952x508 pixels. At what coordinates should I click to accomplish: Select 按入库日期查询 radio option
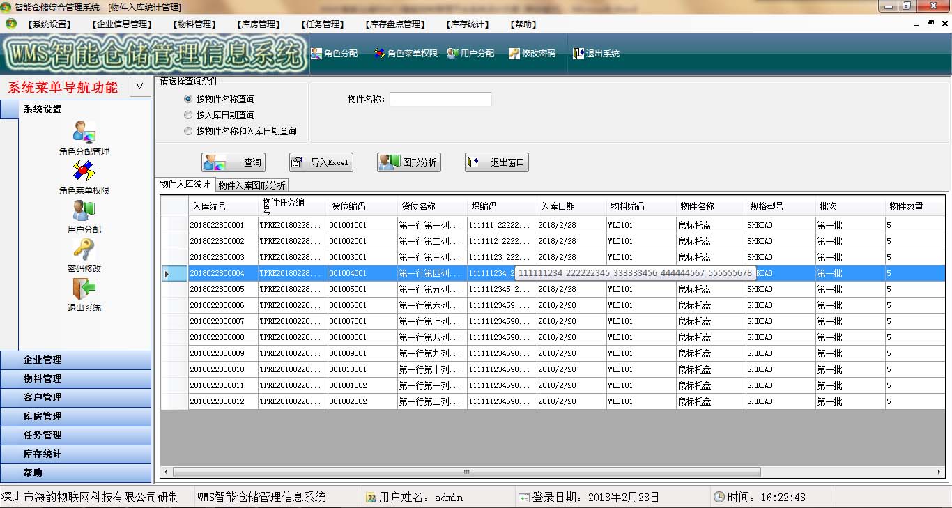pyautogui.click(x=188, y=116)
